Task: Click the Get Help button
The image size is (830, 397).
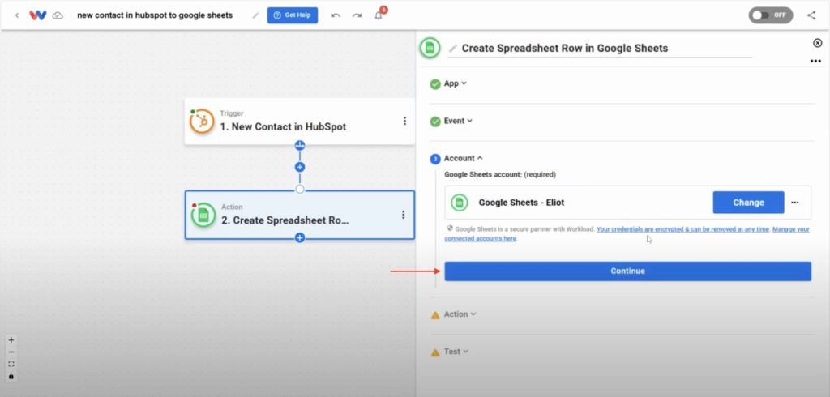Action: point(292,15)
